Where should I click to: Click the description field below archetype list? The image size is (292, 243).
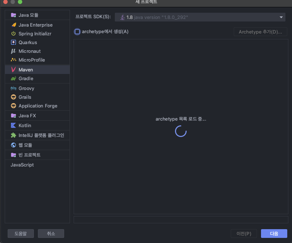pyautogui.click(x=181, y=220)
